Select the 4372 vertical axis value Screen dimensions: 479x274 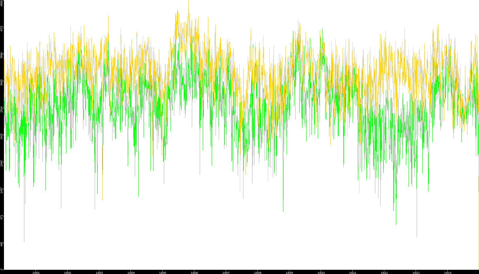click(x=2, y=28)
